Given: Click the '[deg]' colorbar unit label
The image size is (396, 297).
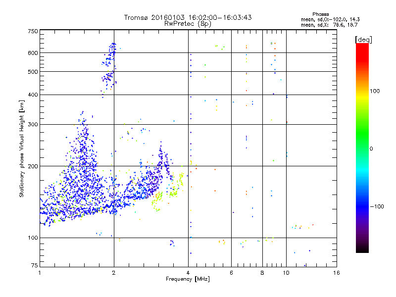Looking at the screenshot, I should [363, 40].
